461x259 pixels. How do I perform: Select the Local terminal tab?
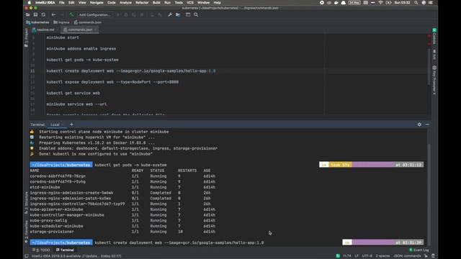[x=55, y=124]
